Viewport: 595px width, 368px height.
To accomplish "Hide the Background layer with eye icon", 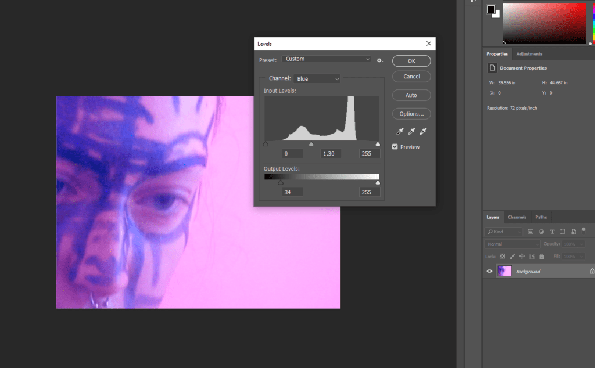I will [489, 271].
